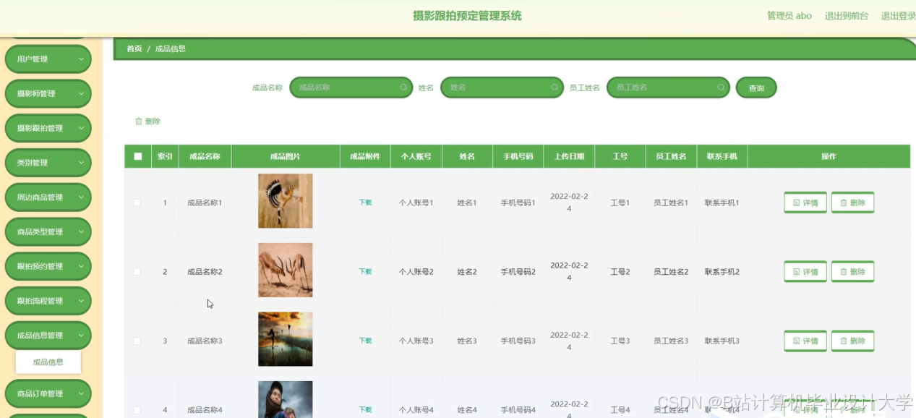The height and width of the screenshot is (418, 916).
Task: Click 退出登录 in the top bar
Action: [x=898, y=16]
